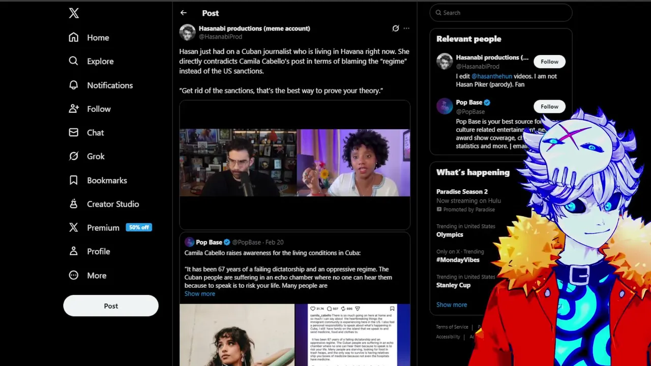Open the Home icon in sidebar
Screen dimensions: 651x366
[74, 38]
